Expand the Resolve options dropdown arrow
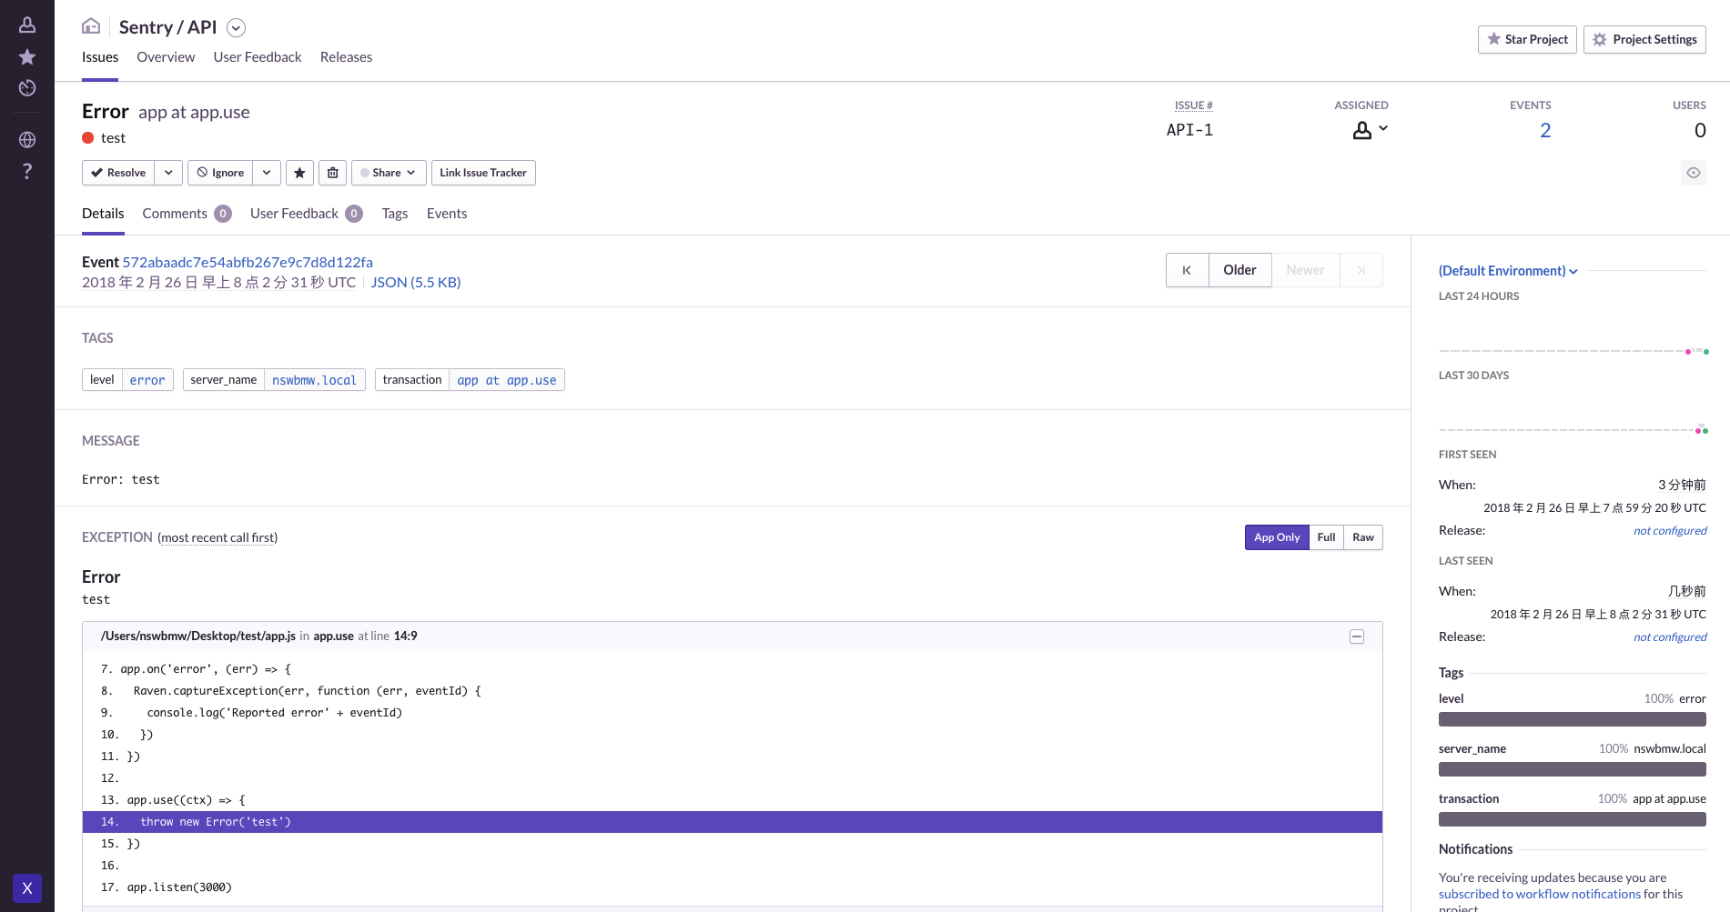Image resolution: width=1730 pixels, height=912 pixels. 168,173
